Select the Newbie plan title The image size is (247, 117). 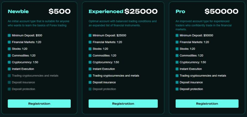[18, 11]
